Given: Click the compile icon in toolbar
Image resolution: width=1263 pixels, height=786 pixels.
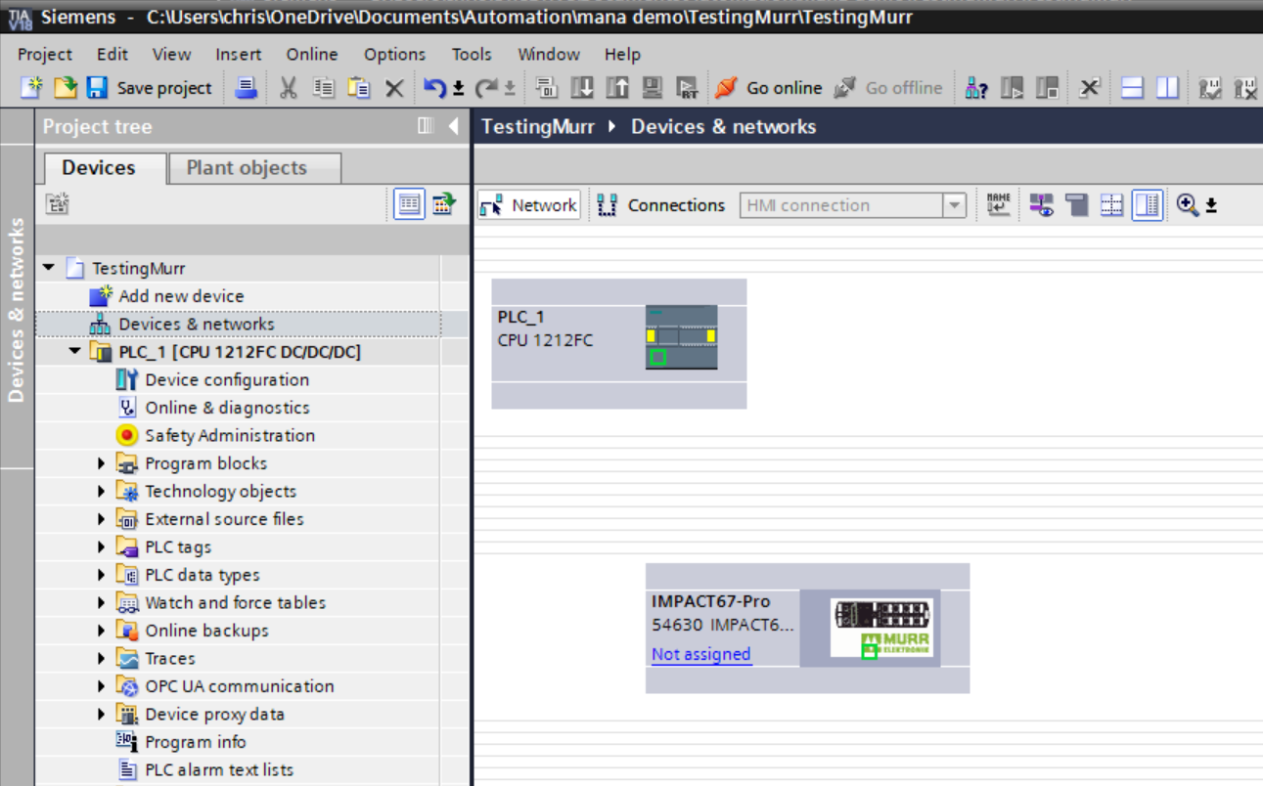Looking at the screenshot, I should [547, 88].
